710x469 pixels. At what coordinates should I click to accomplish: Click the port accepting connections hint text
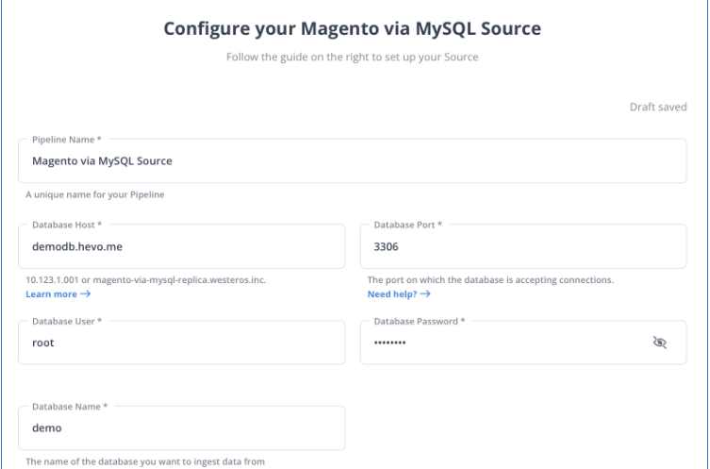(490, 280)
